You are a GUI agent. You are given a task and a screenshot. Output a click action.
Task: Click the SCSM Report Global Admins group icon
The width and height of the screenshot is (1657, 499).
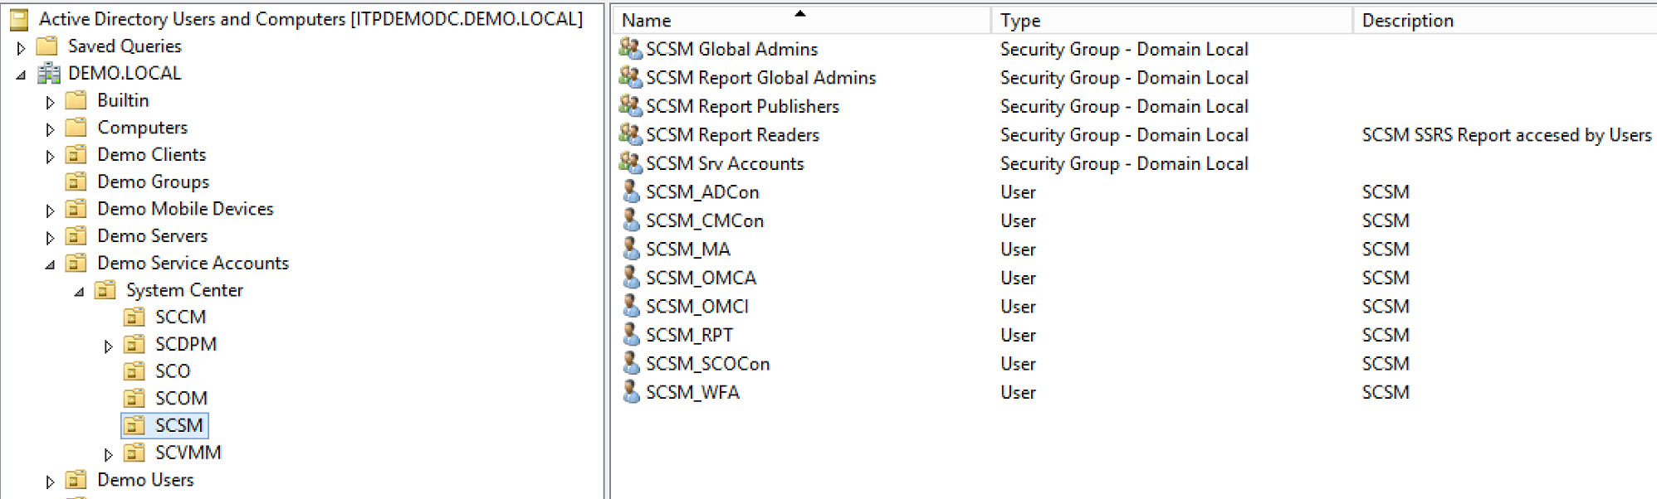pyautogui.click(x=631, y=77)
